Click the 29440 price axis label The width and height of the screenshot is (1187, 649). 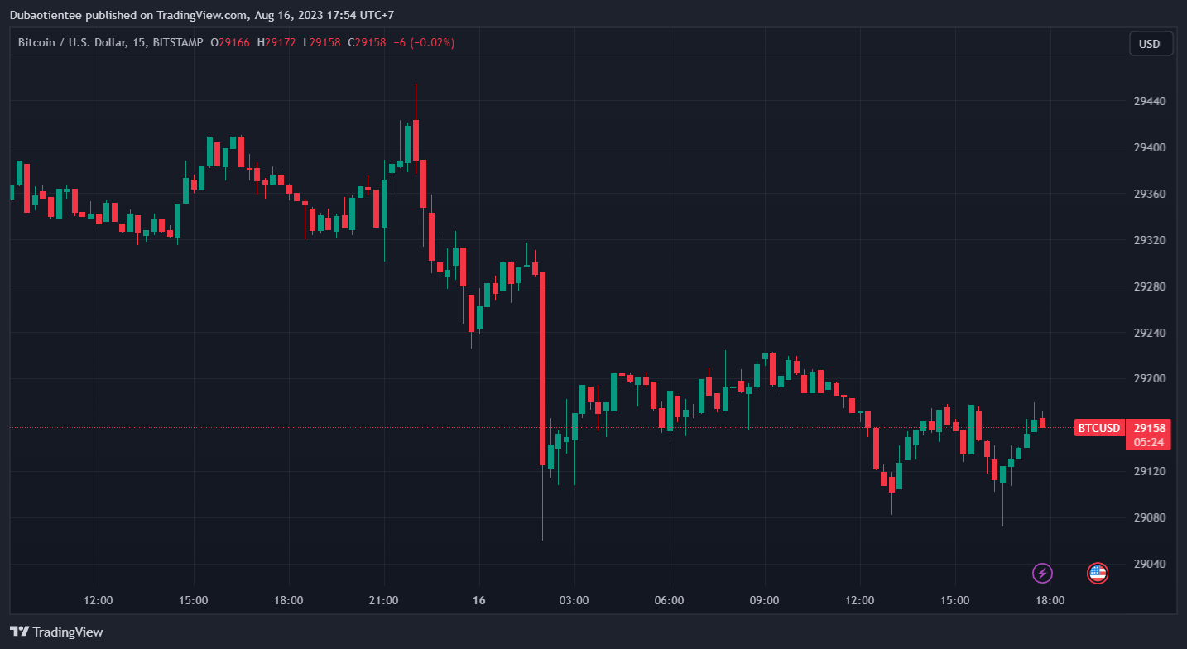(1149, 102)
